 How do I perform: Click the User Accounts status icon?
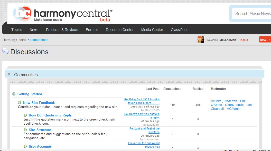25,146
